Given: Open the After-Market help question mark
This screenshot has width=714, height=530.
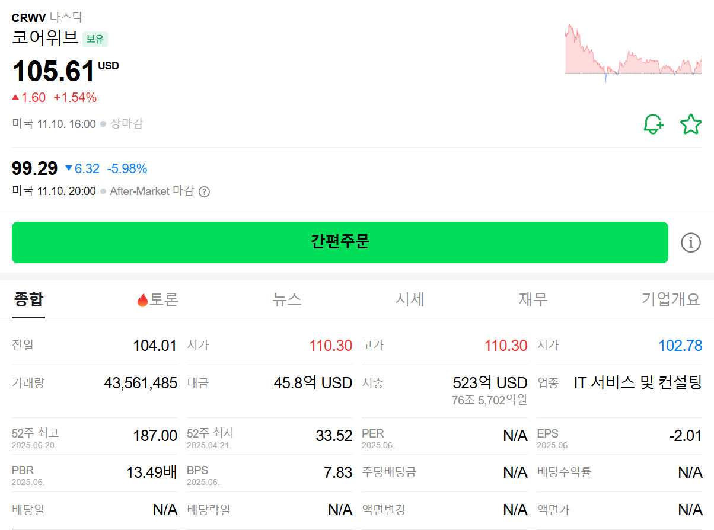Looking at the screenshot, I should pyautogui.click(x=205, y=191).
